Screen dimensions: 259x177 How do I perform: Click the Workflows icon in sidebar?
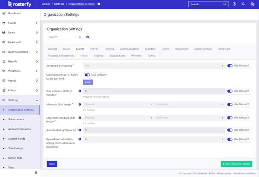pos(4,71)
